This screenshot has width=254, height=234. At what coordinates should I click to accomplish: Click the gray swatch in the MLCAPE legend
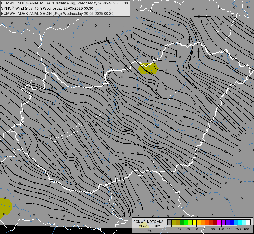[x=170, y=222]
